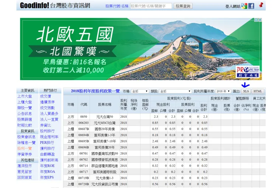Open 股東會訊息 in the sidebar
The height and width of the screenshot is (188, 273).
tap(26, 137)
